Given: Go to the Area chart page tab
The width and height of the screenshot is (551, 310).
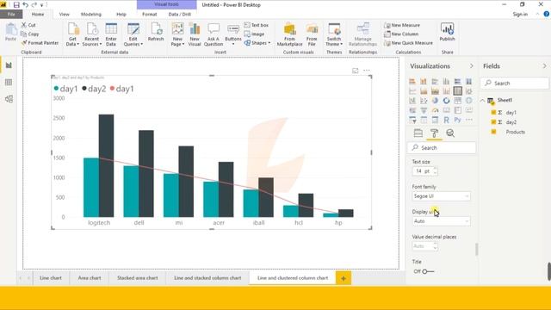Looking at the screenshot, I should [90, 278].
